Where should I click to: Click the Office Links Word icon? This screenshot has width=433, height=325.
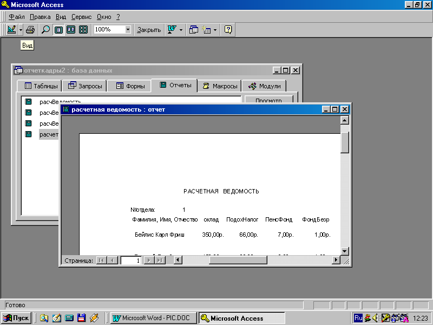(172, 29)
